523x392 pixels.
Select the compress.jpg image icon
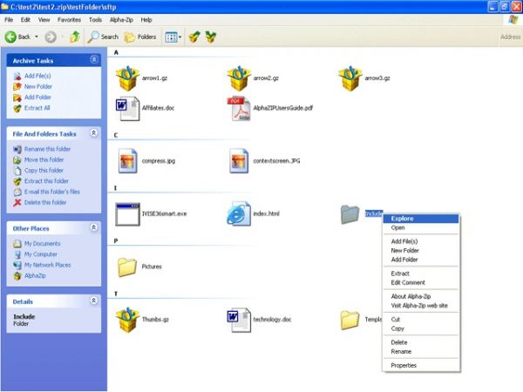128,159
